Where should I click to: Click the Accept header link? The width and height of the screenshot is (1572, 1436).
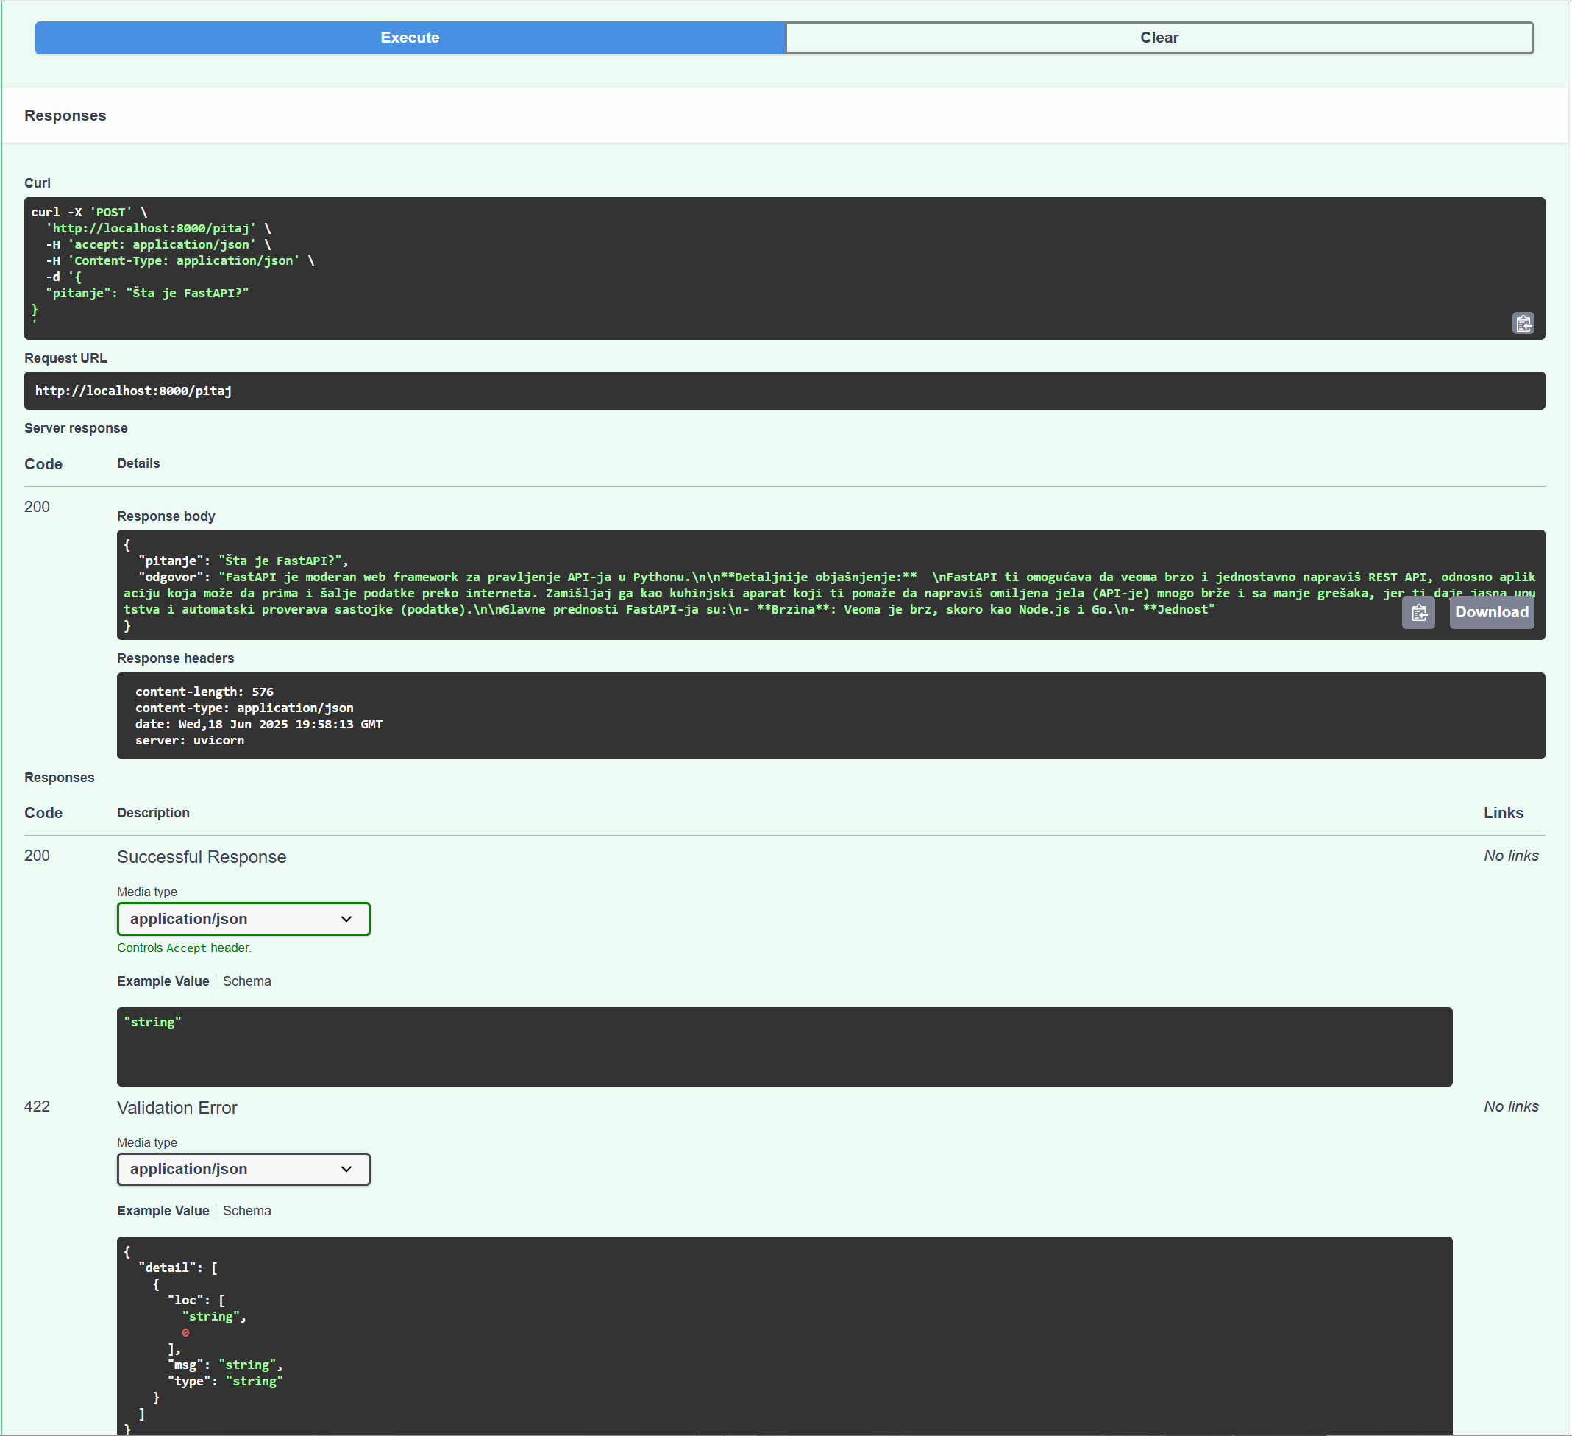pos(185,947)
